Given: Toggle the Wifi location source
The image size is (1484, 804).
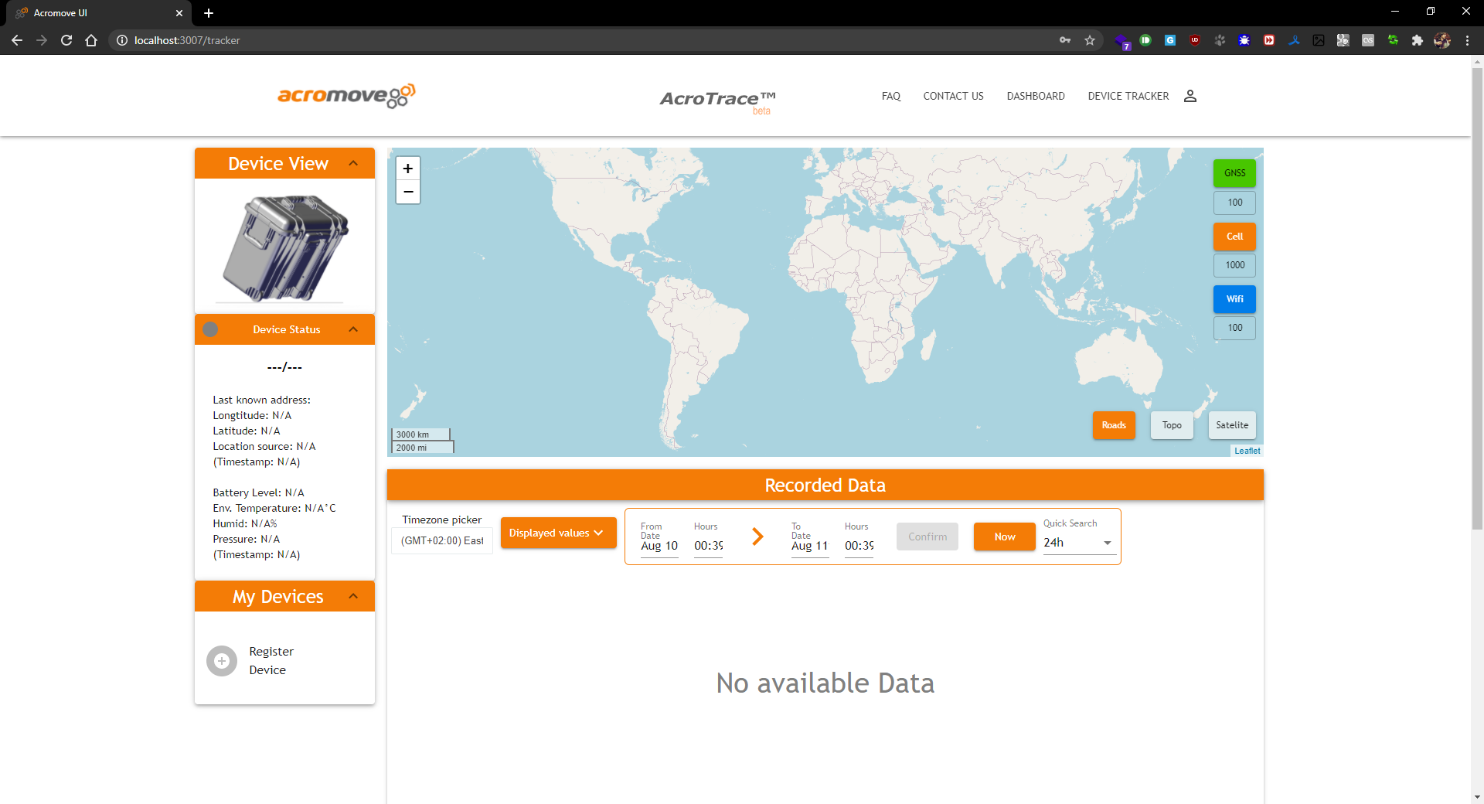Looking at the screenshot, I should tap(1234, 299).
